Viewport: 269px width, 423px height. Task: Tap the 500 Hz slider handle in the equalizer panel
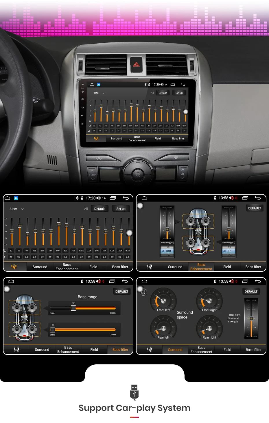(59, 224)
